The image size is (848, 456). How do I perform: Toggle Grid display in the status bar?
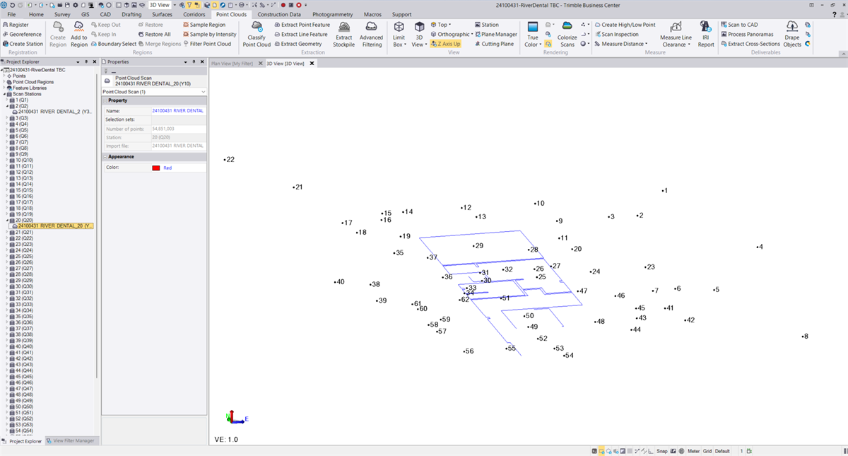(x=707, y=450)
